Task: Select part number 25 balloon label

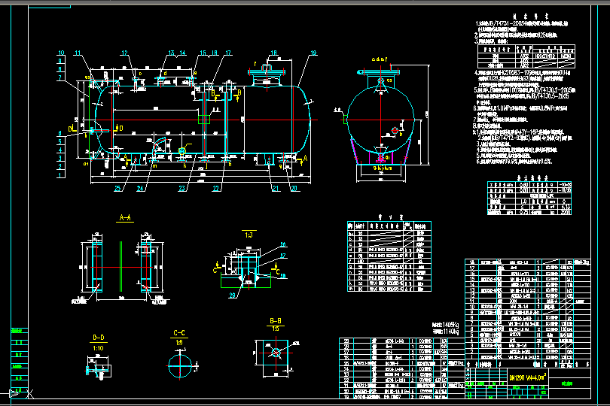Action: coord(117,188)
